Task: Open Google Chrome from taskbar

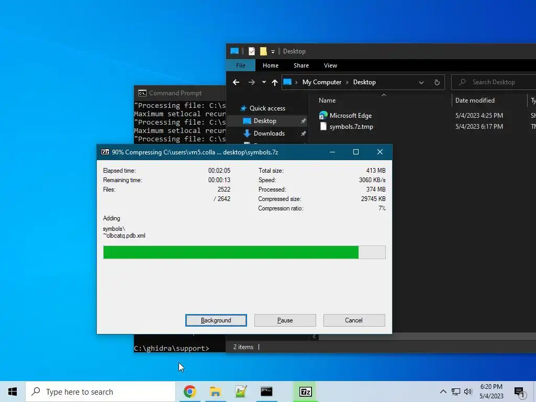Action: [189, 392]
